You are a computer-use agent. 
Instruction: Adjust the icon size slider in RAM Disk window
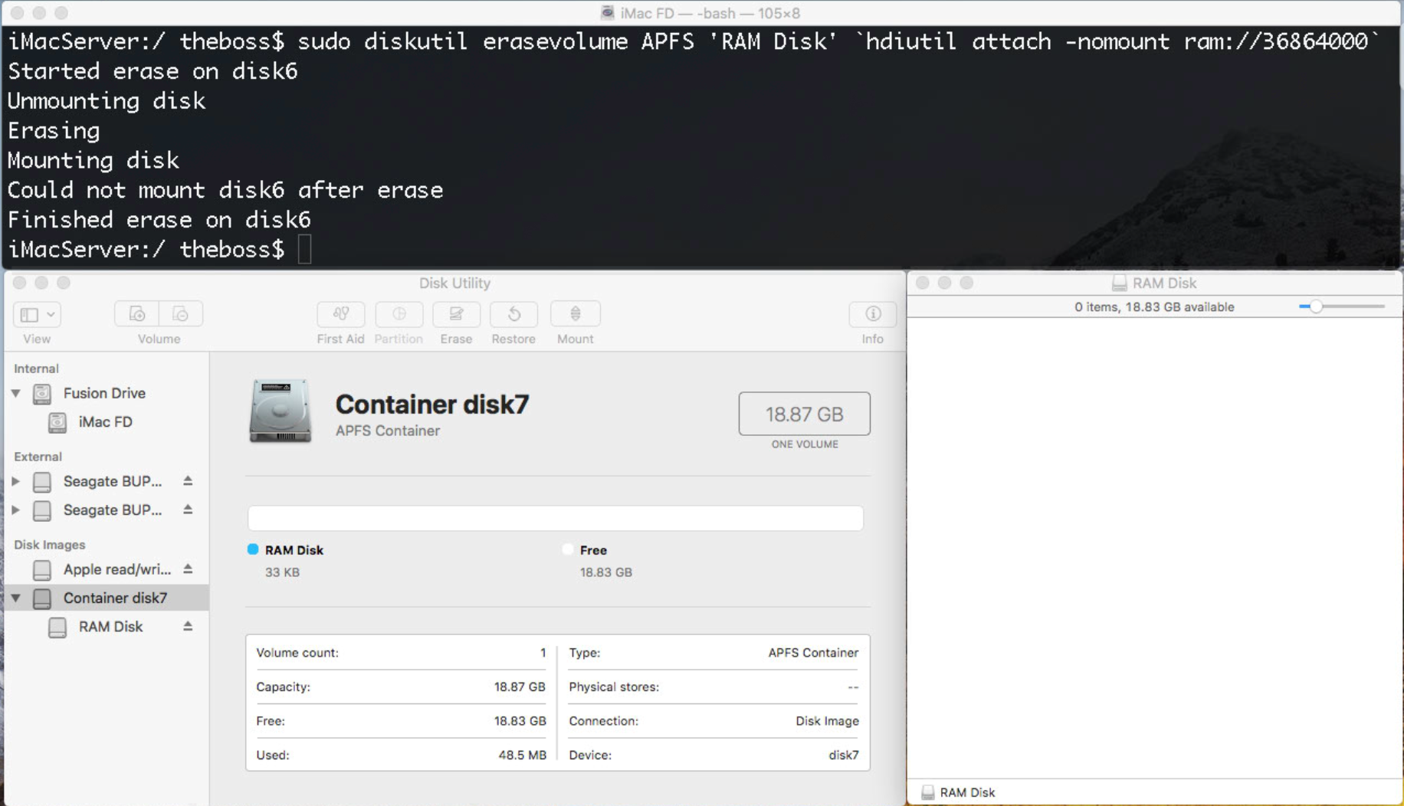[1316, 306]
